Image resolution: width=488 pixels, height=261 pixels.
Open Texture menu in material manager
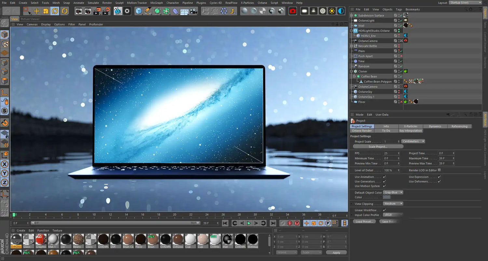click(57, 230)
